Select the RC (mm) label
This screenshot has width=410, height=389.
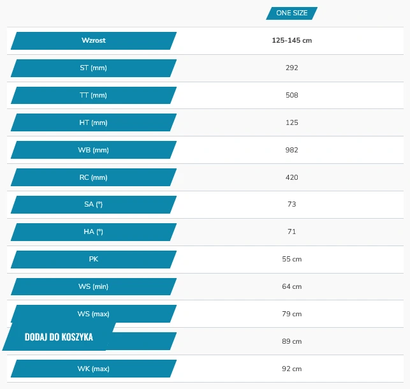click(93, 177)
